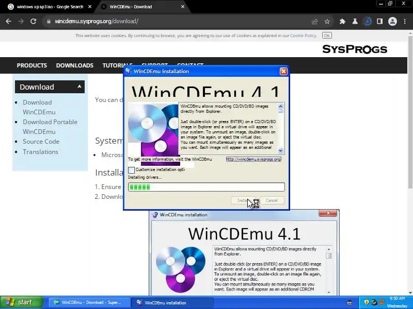Image resolution: width=413 pixels, height=309 pixels.
Task: Open the profile avatar icon
Action: 392,22
